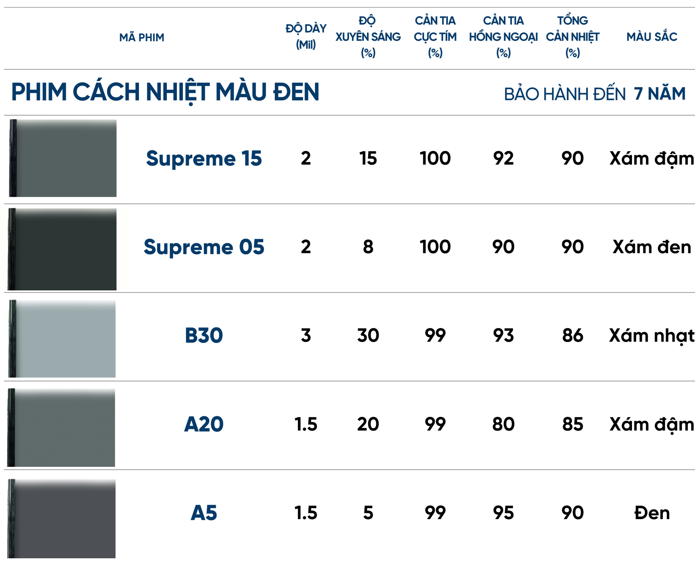Click the A5 black film sample
This screenshot has width=695, height=576.
pyautogui.click(x=62, y=518)
